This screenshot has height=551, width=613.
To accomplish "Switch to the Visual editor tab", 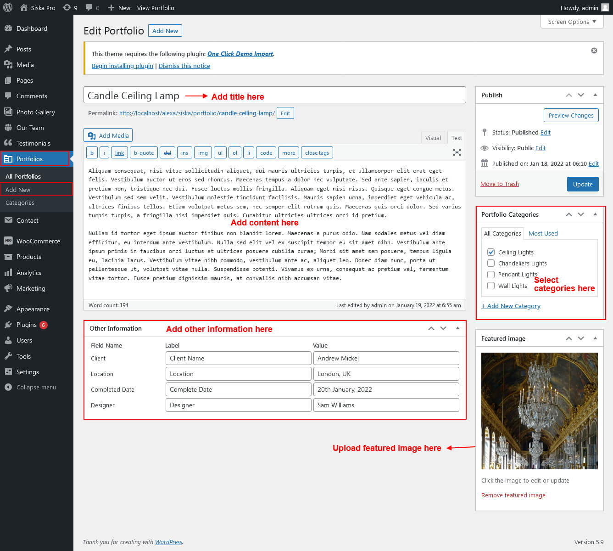I will click(433, 138).
